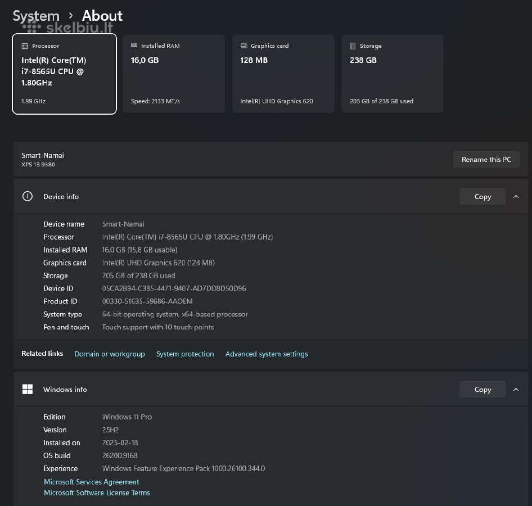Click Version value 25H2

[111, 430]
